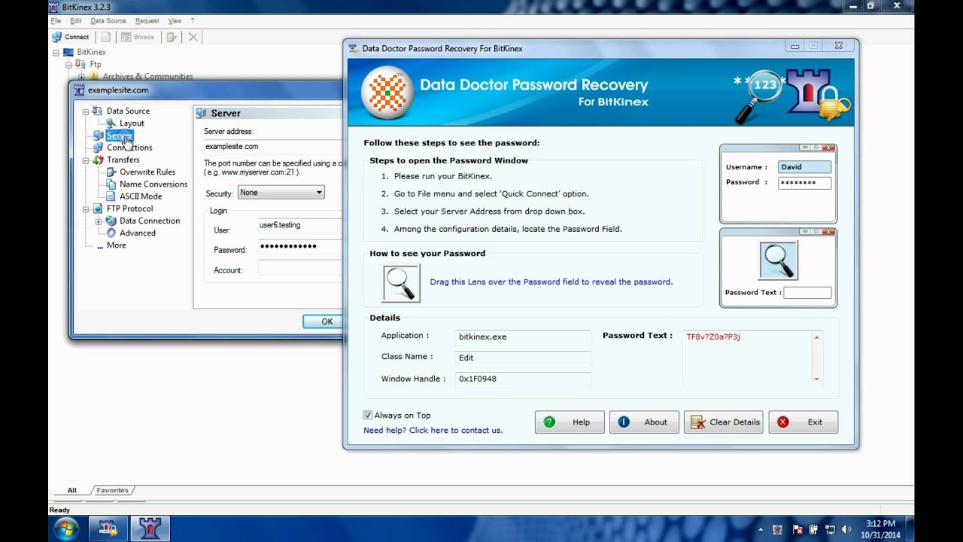The width and height of the screenshot is (963, 542).
Task: Open the Security dropdown set to None
Action: tap(281, 193)
